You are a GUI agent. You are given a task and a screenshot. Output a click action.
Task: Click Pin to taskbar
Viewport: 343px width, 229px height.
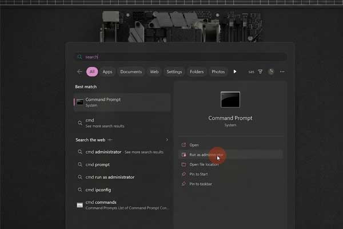(230, 184)
